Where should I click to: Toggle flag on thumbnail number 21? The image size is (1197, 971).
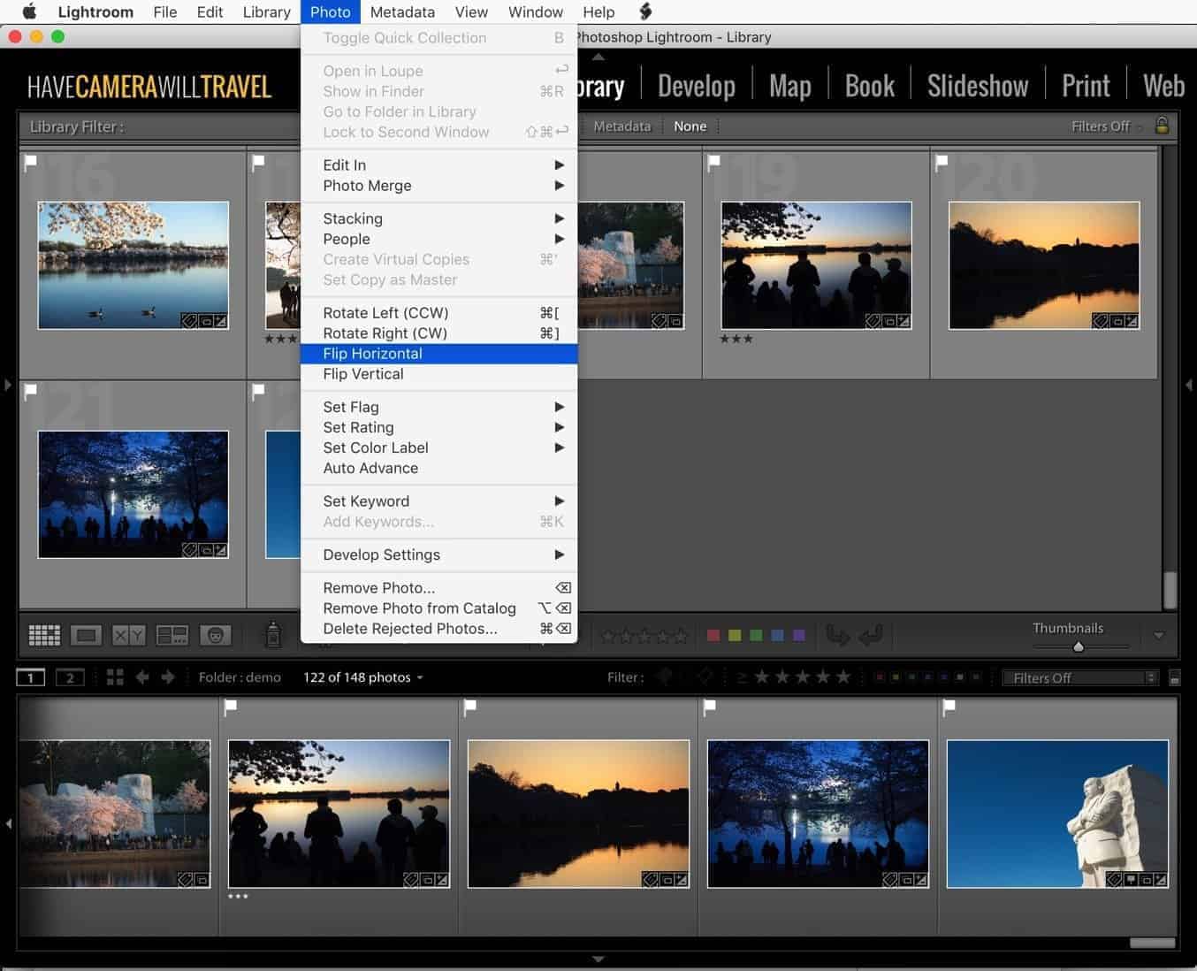[31, 391]
